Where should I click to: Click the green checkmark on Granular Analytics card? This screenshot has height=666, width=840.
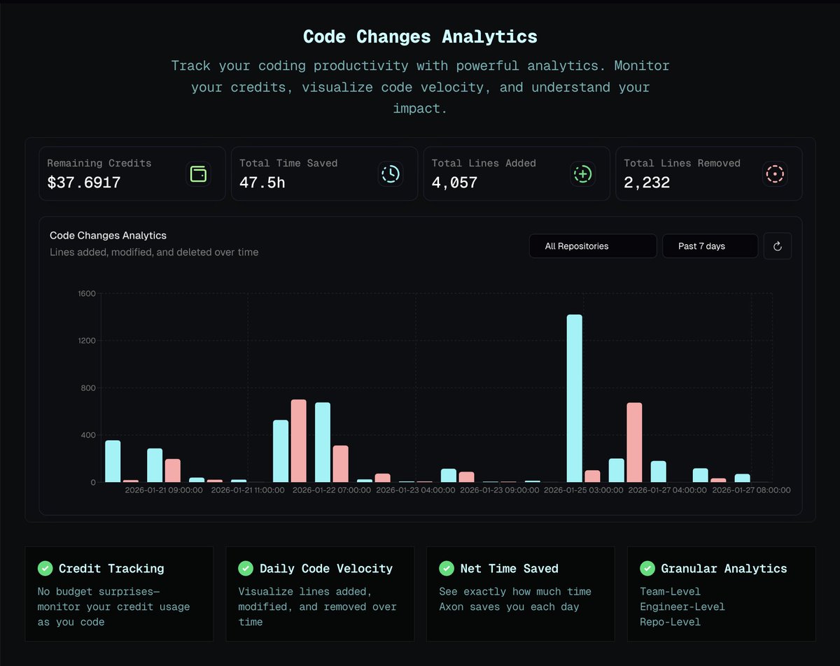[x=647, y=568]
